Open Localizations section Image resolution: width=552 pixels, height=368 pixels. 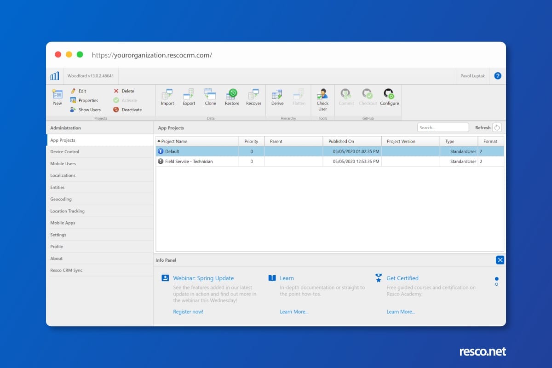click(100, 175)
